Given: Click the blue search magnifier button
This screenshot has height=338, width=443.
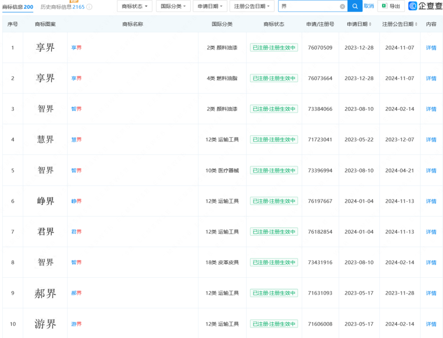Looking at the screenshot, I should pyautogui.click(x=355, y=6).
